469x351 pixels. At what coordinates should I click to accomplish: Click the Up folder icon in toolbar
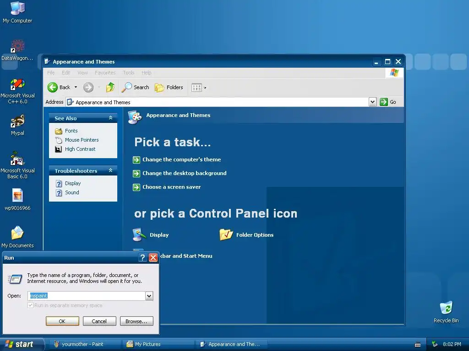coord(110,87)
